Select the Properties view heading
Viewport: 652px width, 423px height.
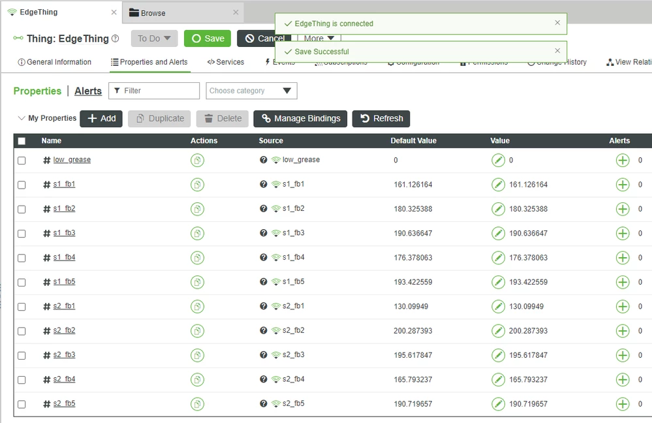[37, 91]
